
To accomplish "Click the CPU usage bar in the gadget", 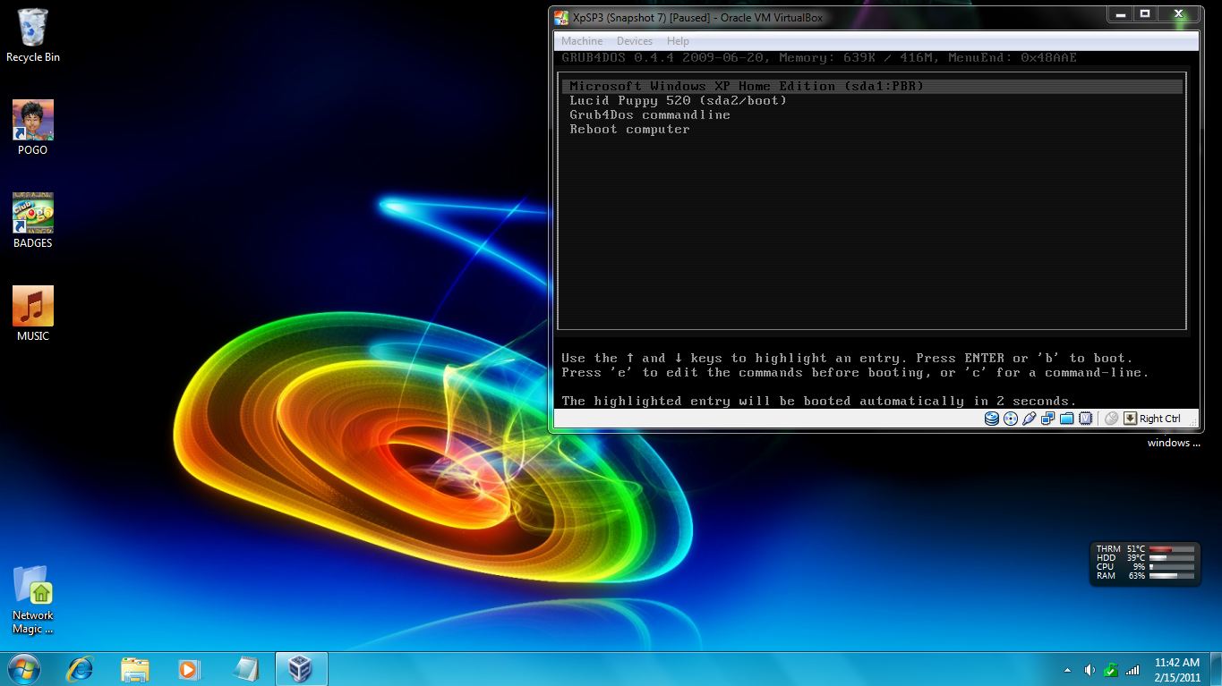I will coord(1172,567).
